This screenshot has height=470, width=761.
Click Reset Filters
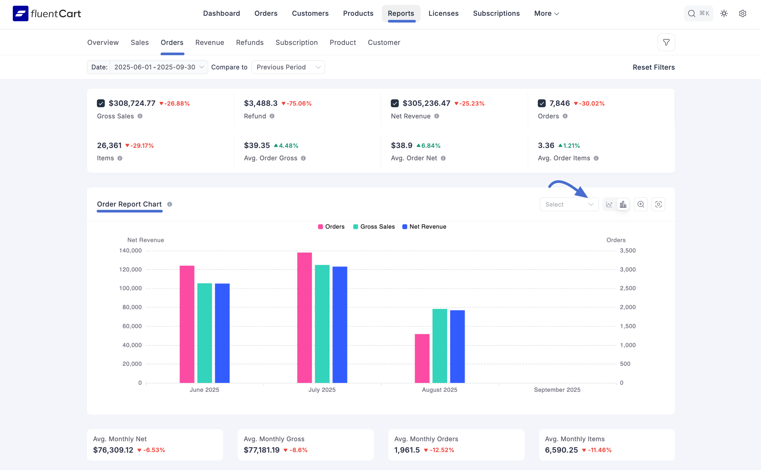coord(653,67)
